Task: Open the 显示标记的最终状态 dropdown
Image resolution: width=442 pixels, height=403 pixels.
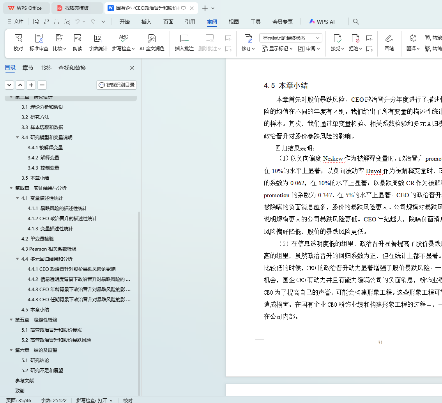Action: tap(291, 38)
